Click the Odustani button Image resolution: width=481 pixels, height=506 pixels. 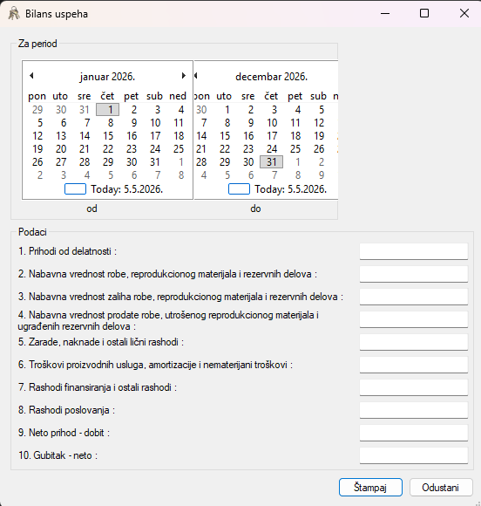point(441,488)
